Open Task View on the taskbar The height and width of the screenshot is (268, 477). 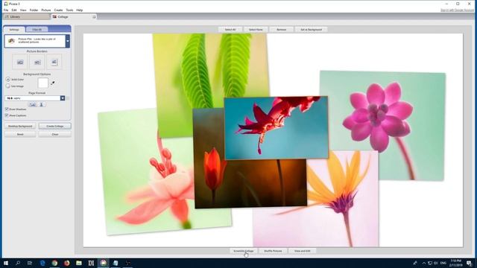point(30,263)
